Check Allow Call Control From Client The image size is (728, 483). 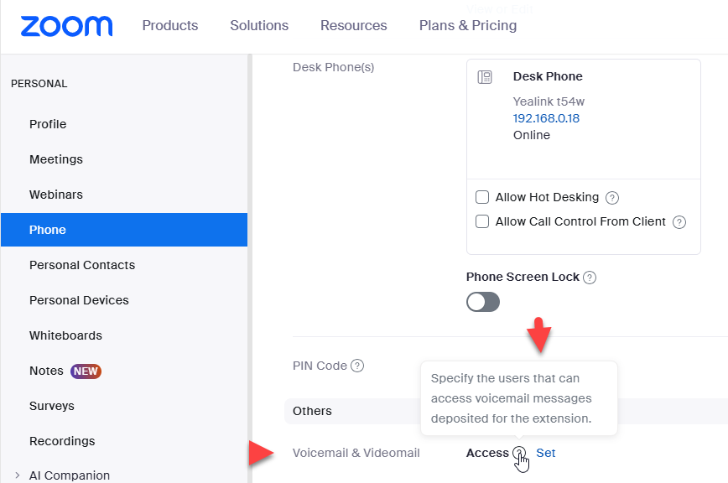coord(482,221)
